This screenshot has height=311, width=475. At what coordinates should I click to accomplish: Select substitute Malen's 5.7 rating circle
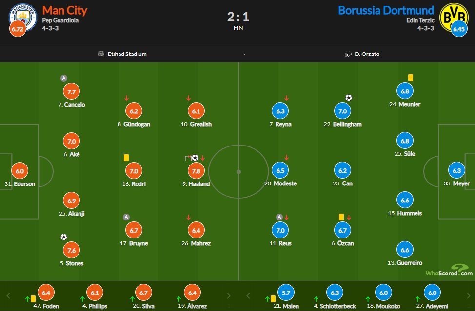click(x=286, y=293)
